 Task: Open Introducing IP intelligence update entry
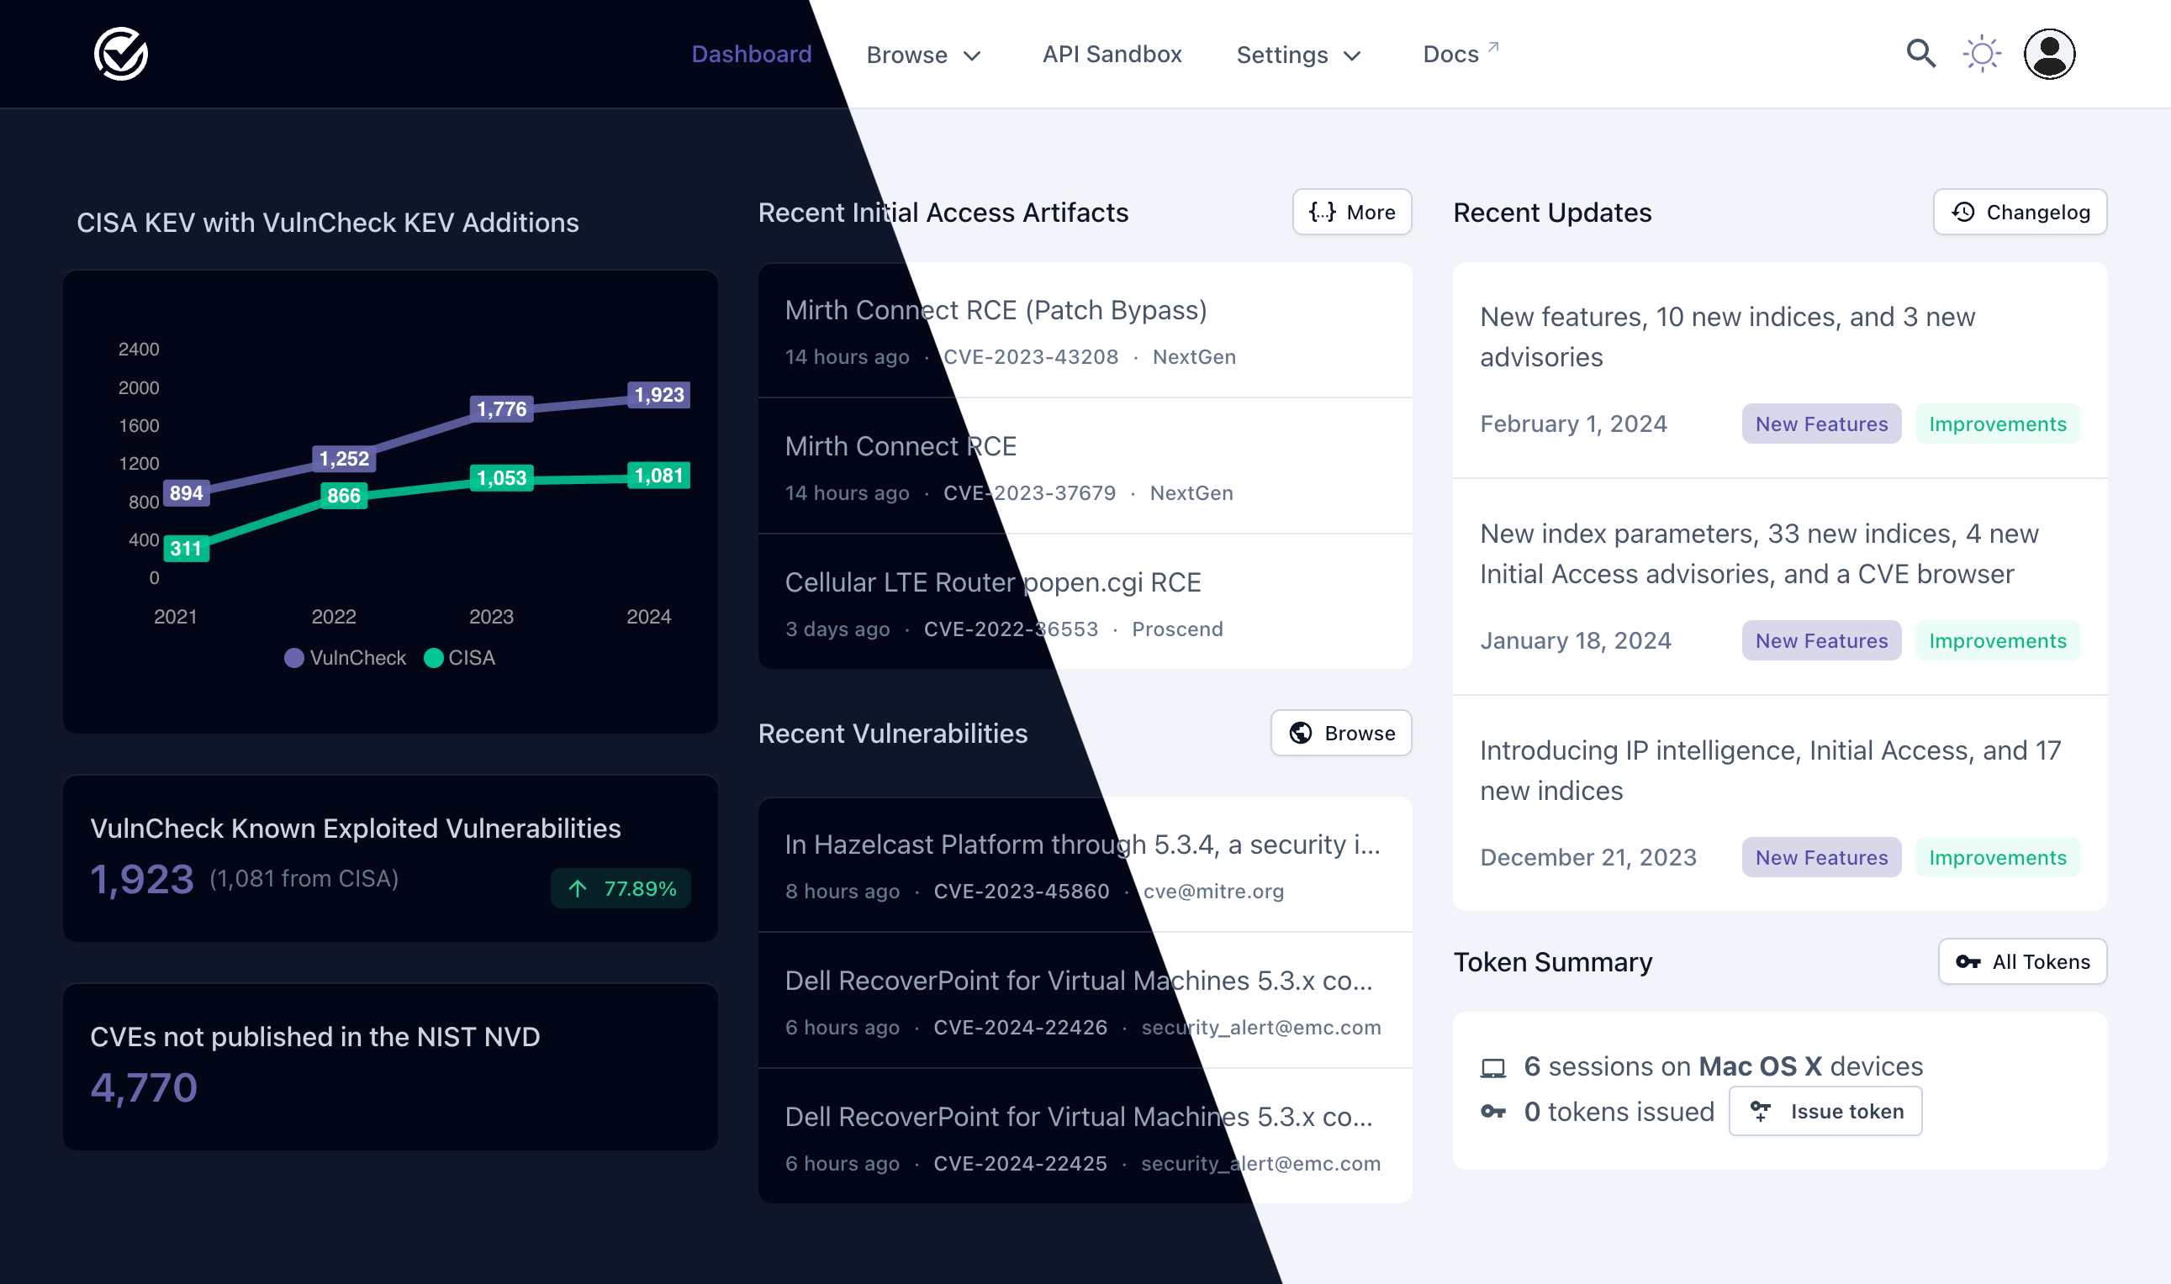[1780, 803]
